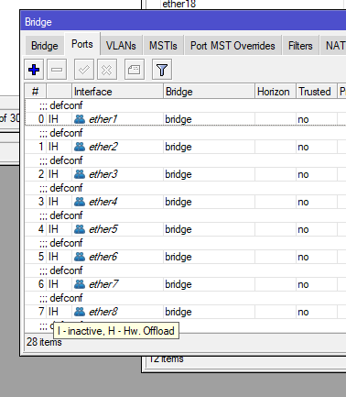Click the 28 items status text
This screenshot has width=346, height=397.
(x=44, y=342)
